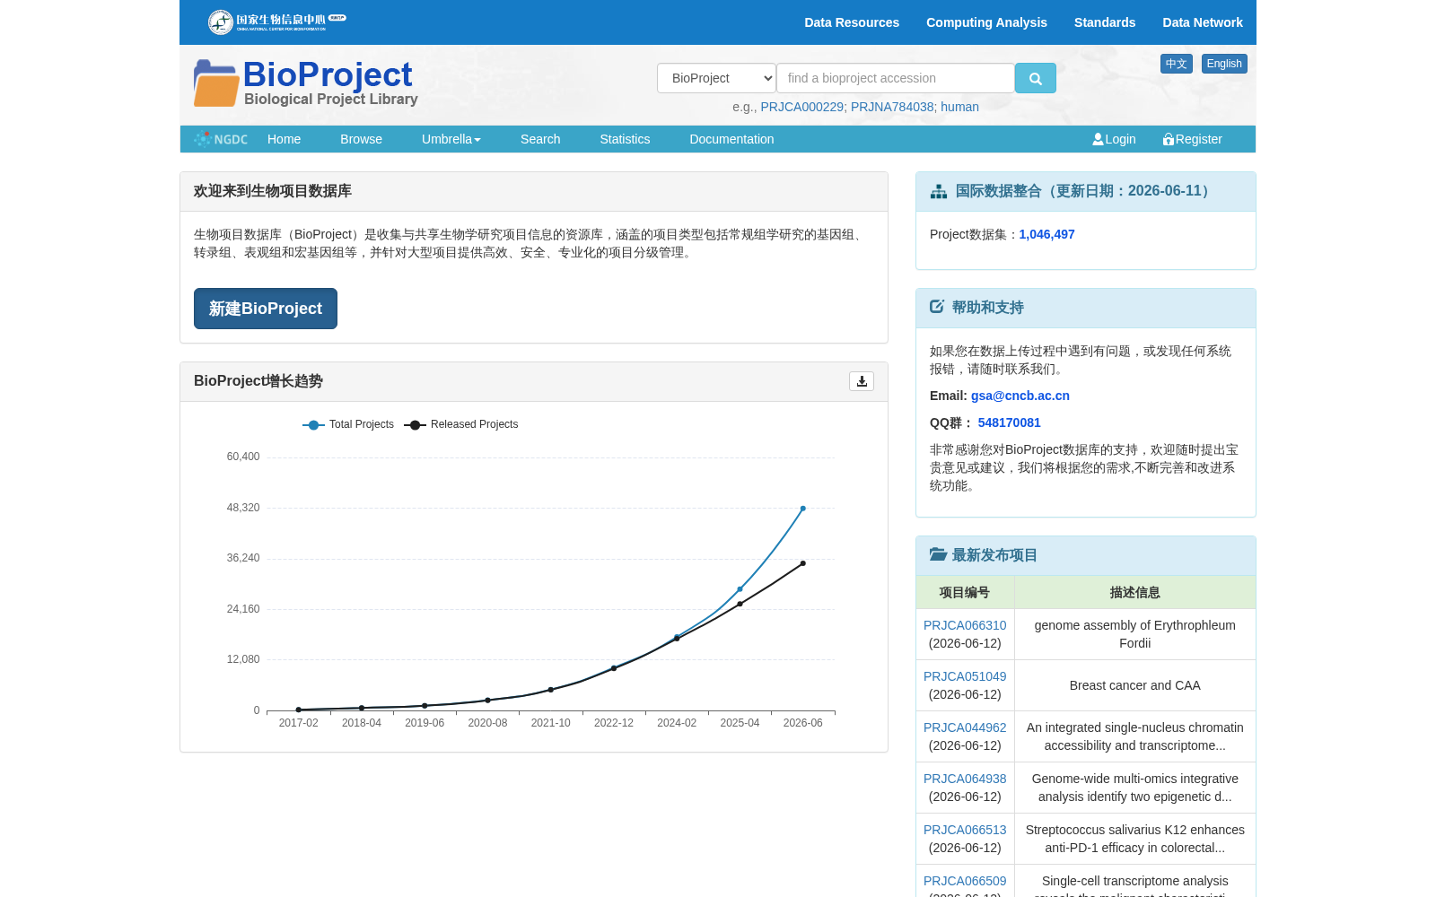This screenshot has width=1436, height=897.
Task: Click the NGDC logo in navbar
Action: point(221,139)
